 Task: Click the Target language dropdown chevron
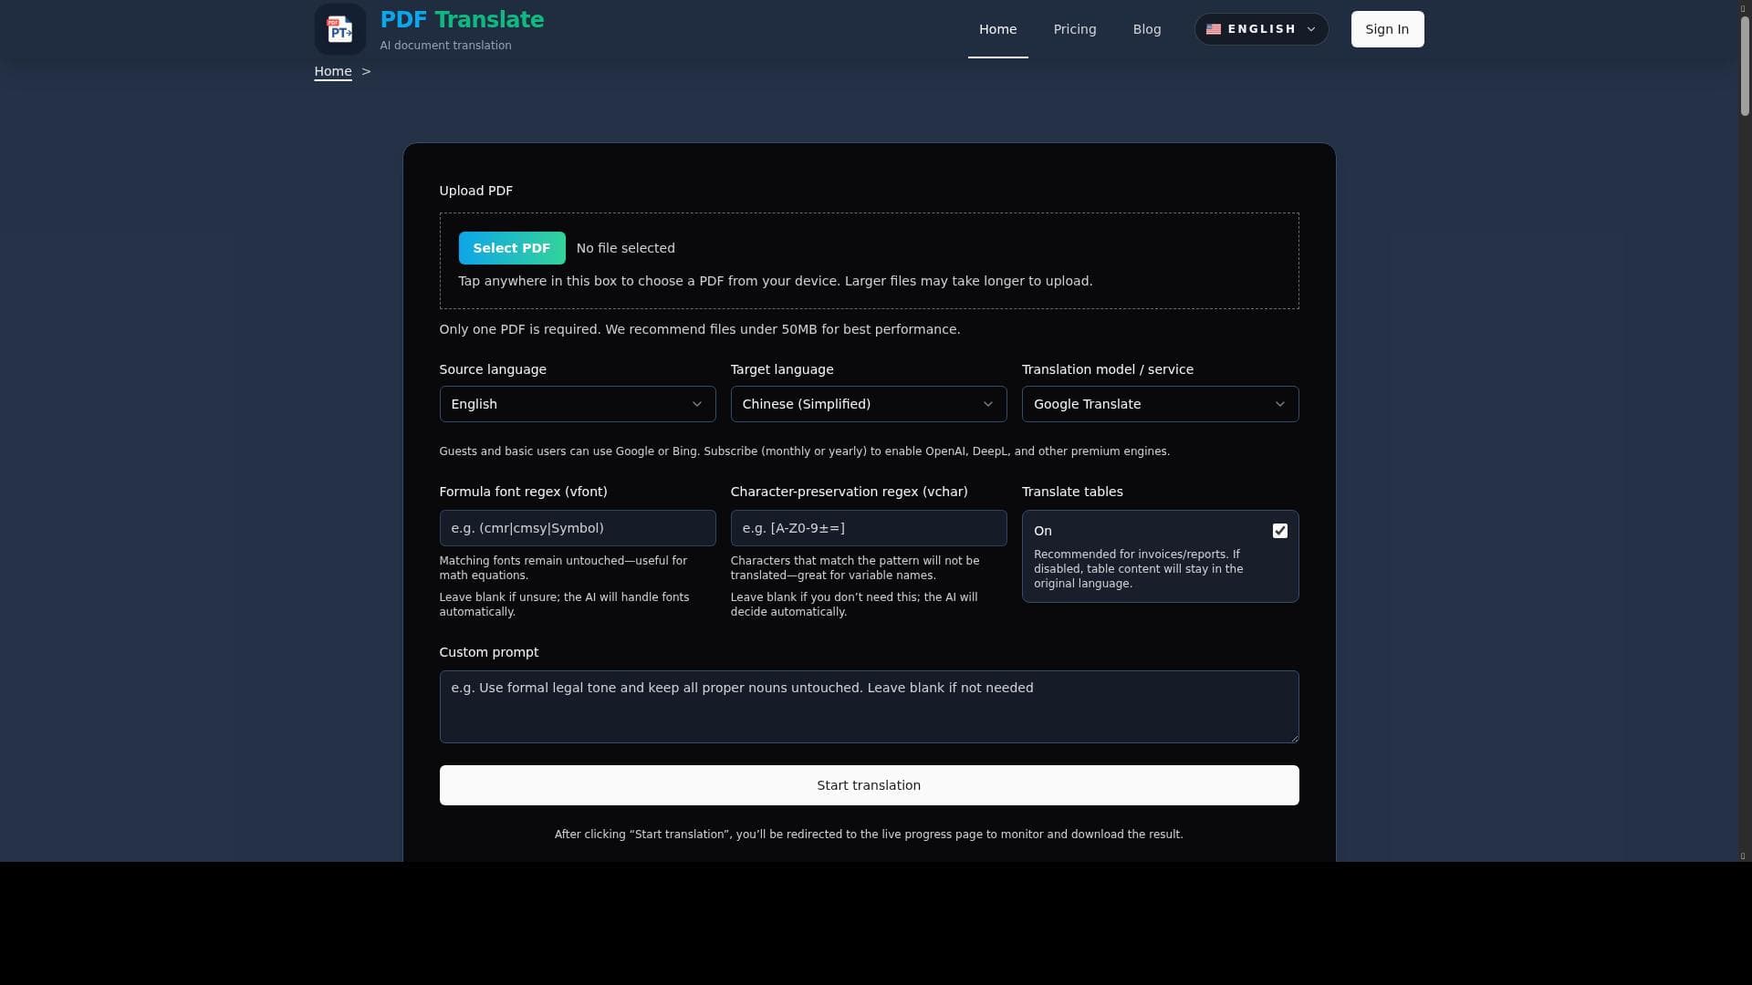pyautogui.click(x=988, y=404)
